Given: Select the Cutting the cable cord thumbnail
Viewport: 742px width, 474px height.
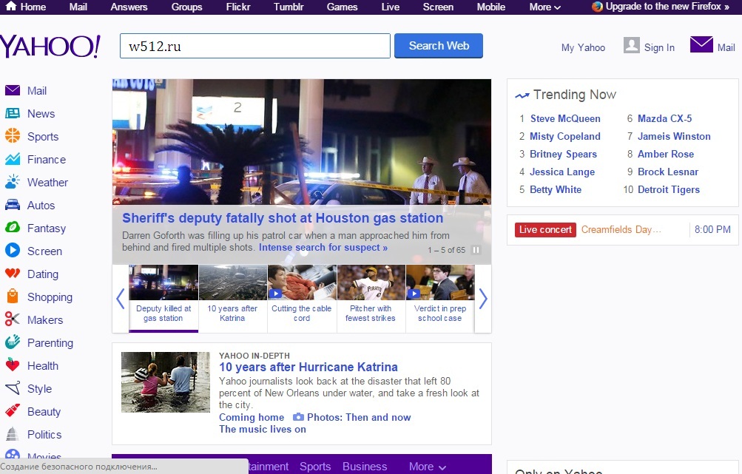Looking at the screenshot, I should pos(302,298).
